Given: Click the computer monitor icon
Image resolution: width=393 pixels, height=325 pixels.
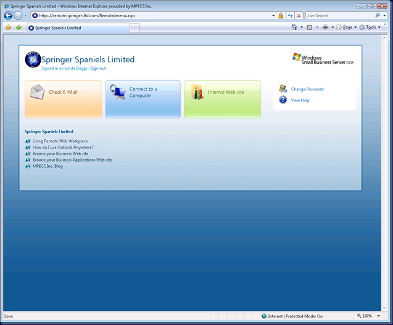Looking at the screenshot, I should pyautogui.click(x=118, y=92).
